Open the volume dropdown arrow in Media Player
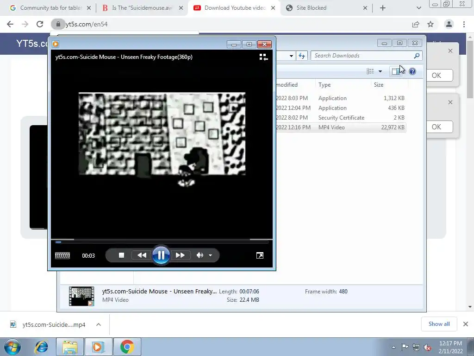Screen dimensions: 474x356 click(211, 255)
